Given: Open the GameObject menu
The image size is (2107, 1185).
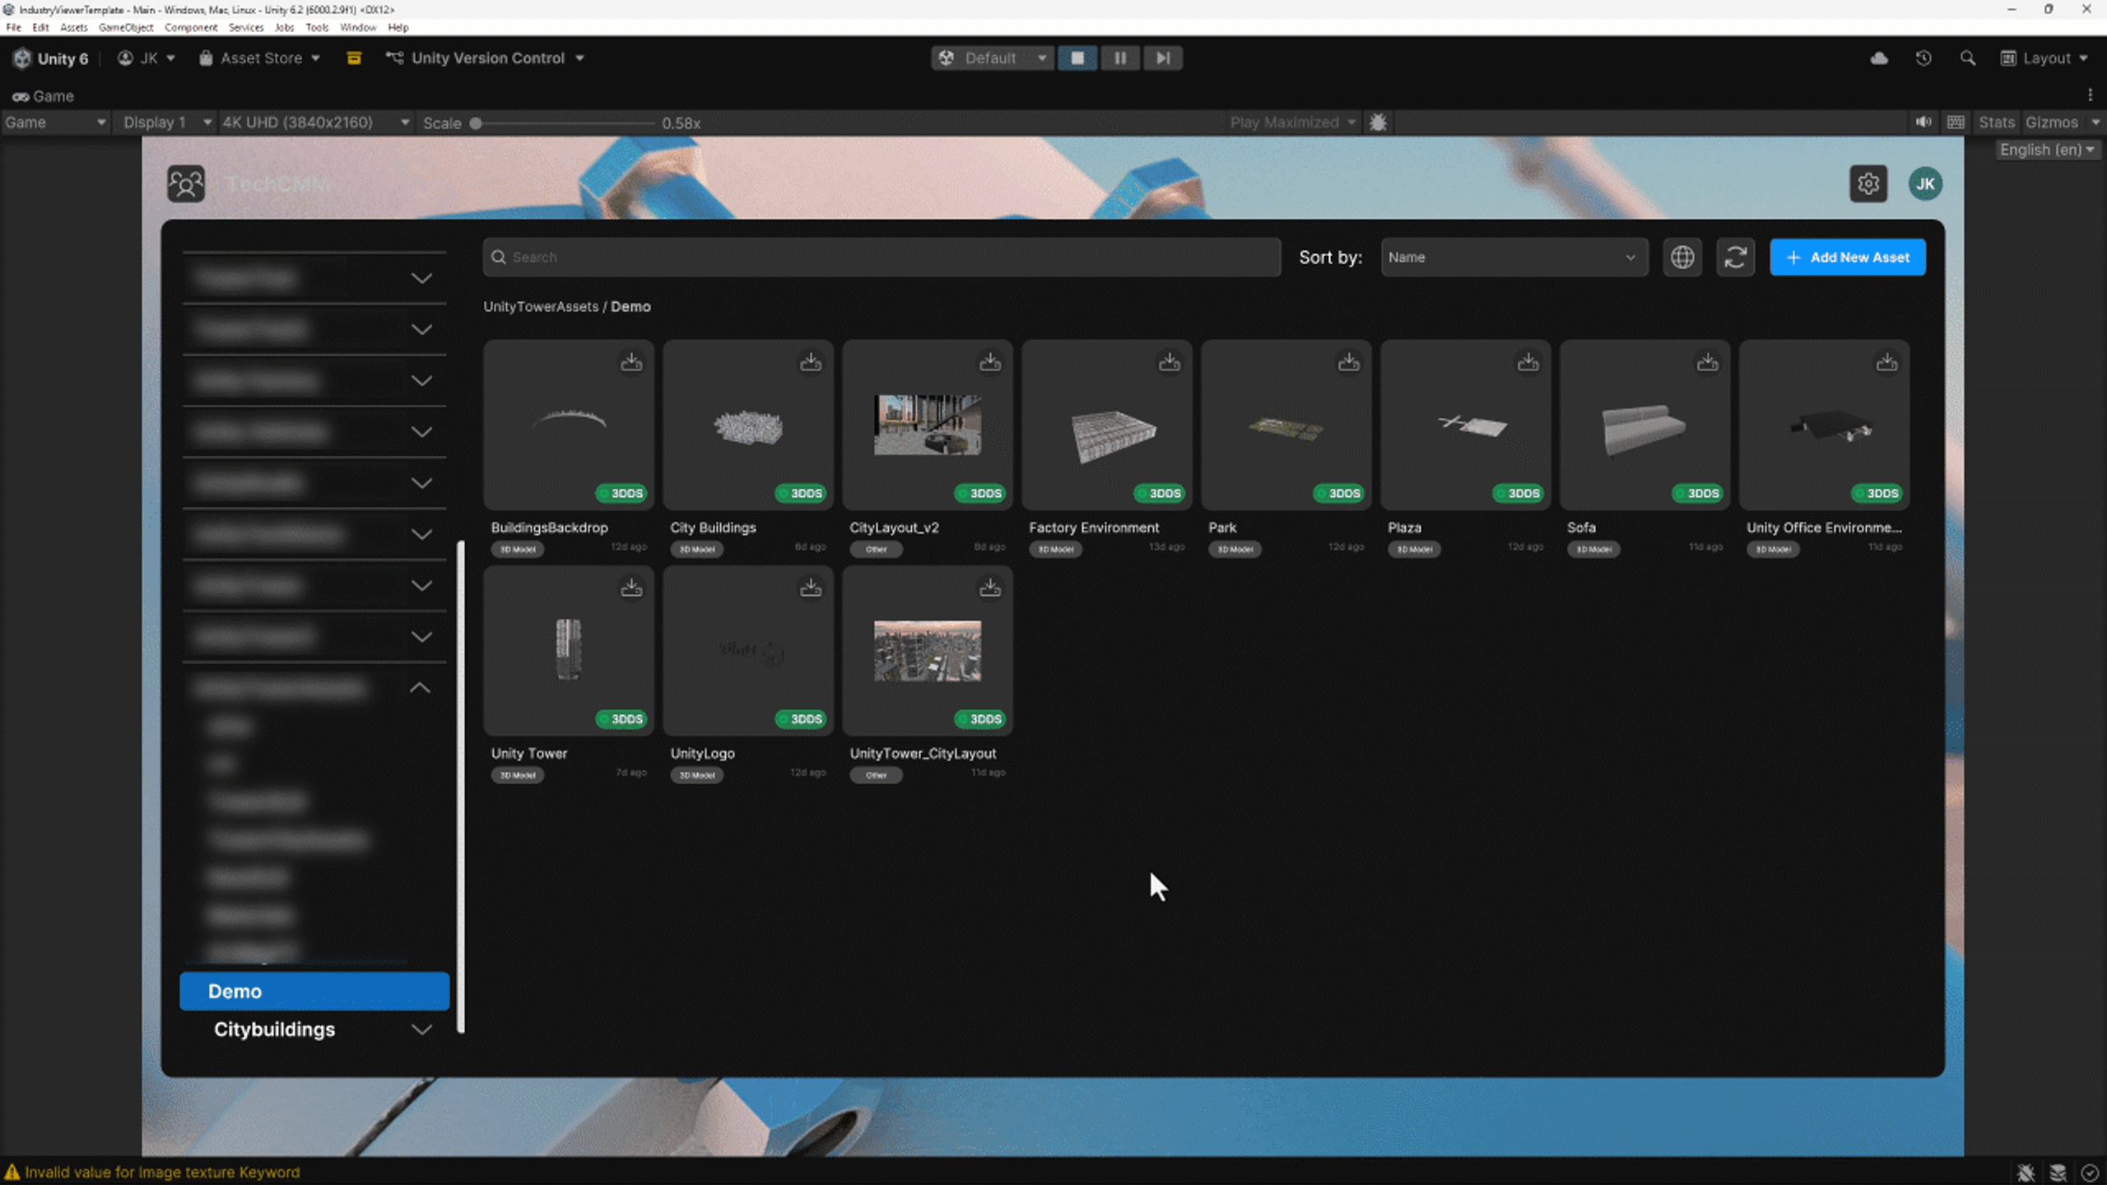Looking at the screenshot, I should pos(125,27).
